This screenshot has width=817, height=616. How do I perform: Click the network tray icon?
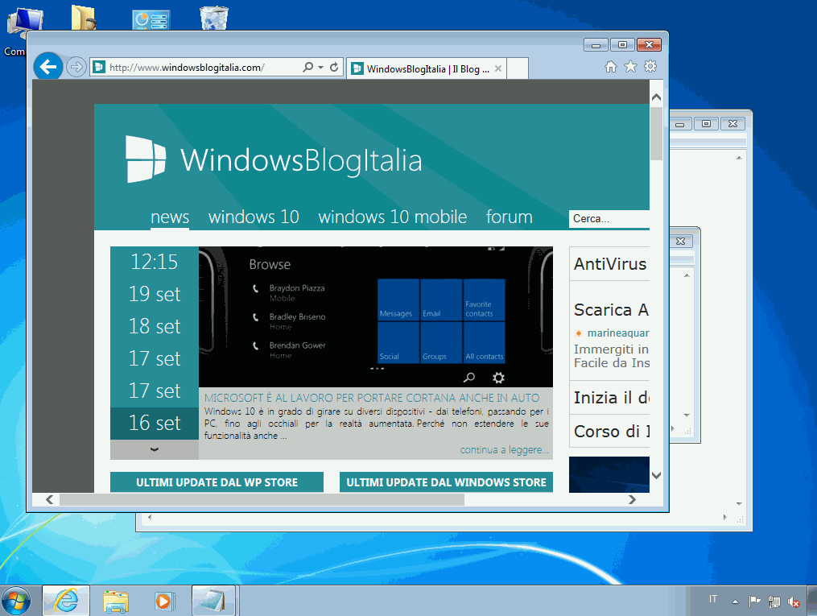[x=774, y=602]
